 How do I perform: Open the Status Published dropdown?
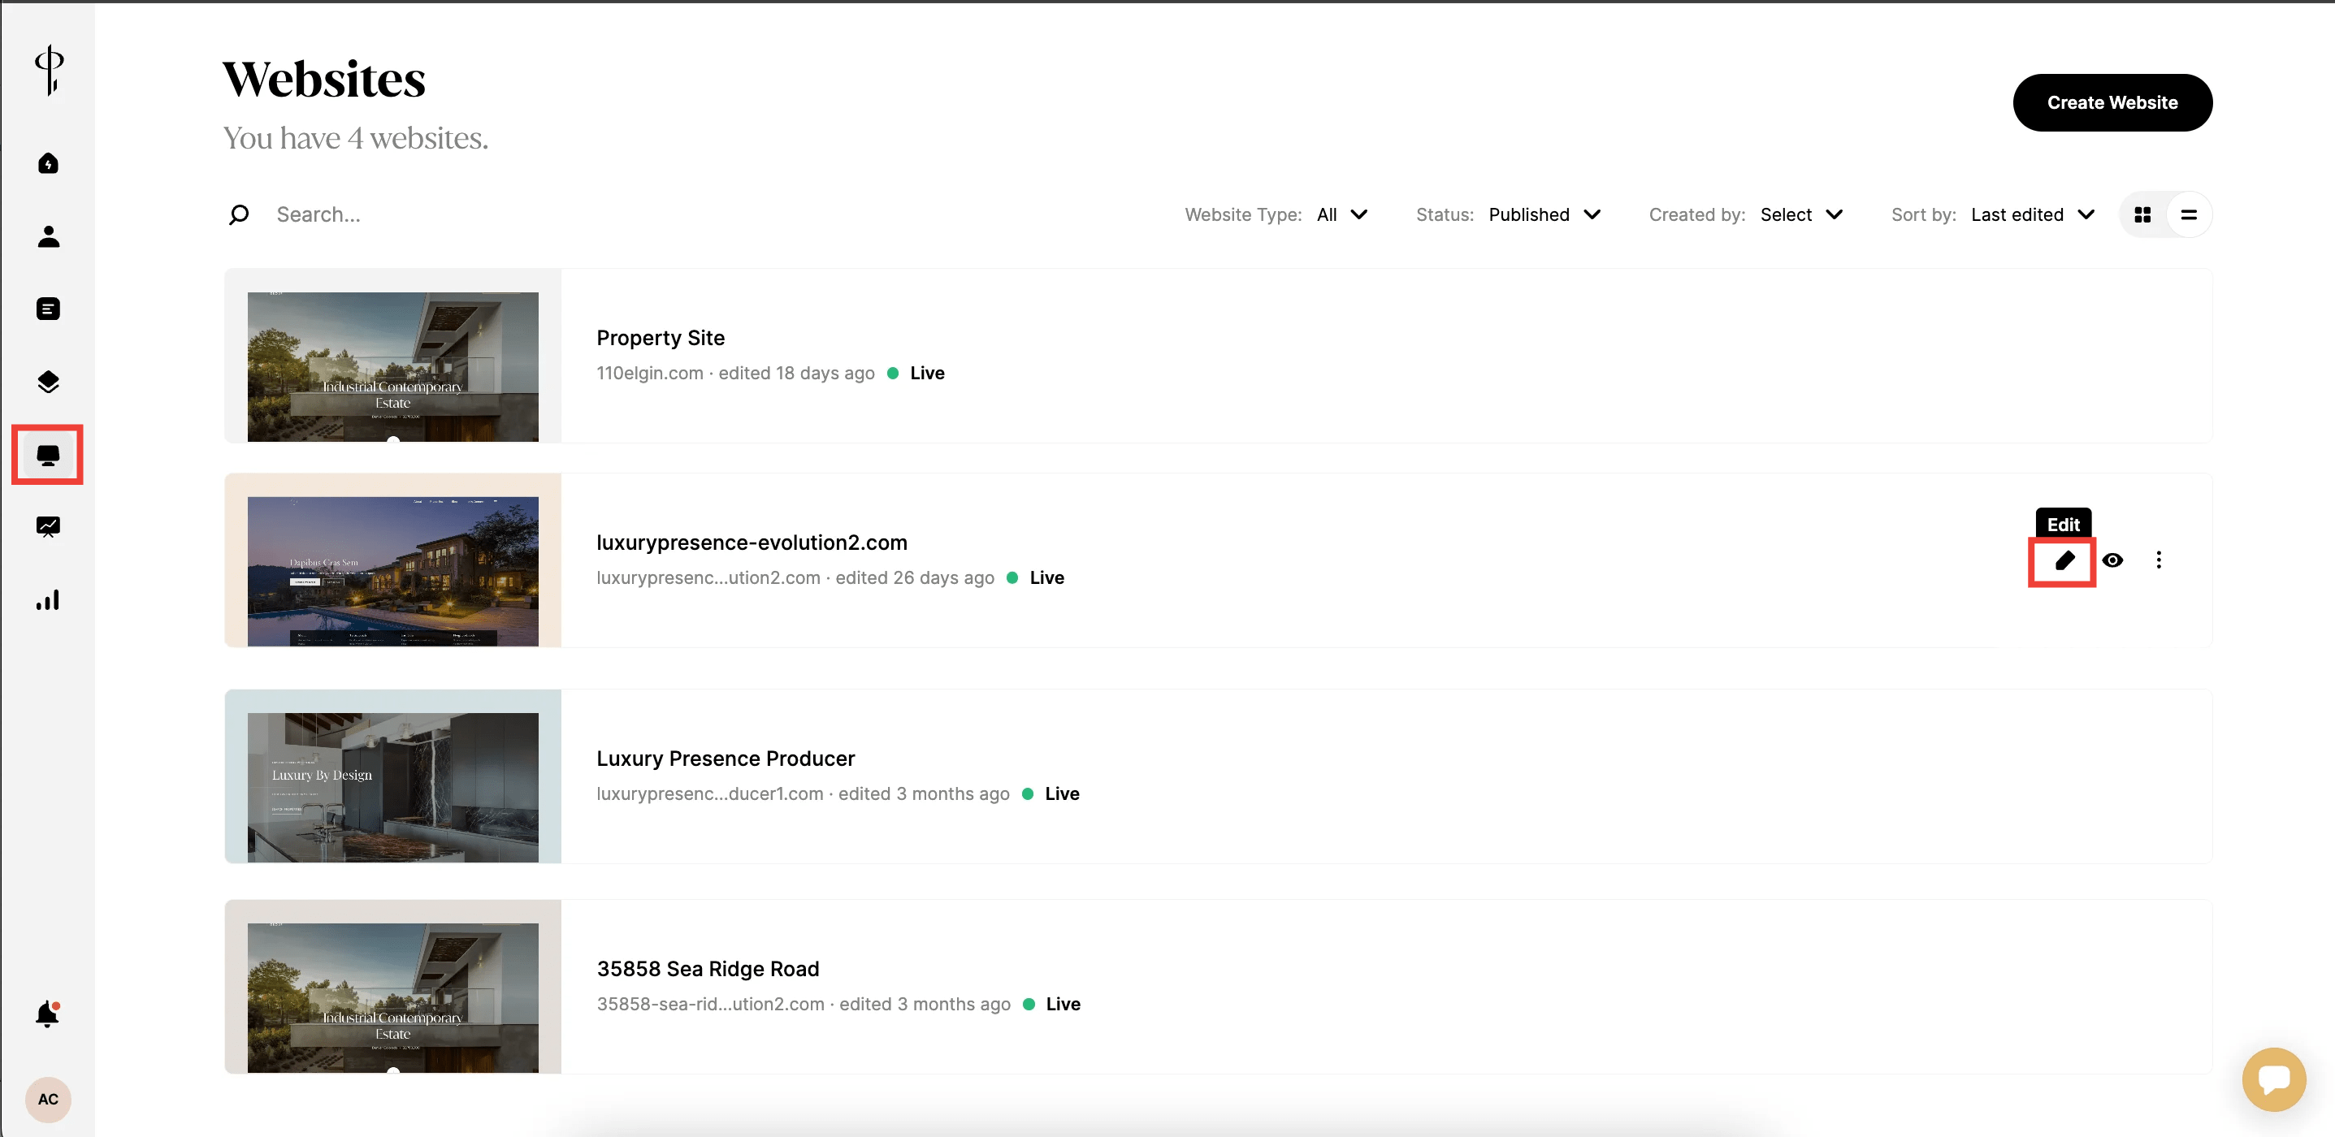1544,214
